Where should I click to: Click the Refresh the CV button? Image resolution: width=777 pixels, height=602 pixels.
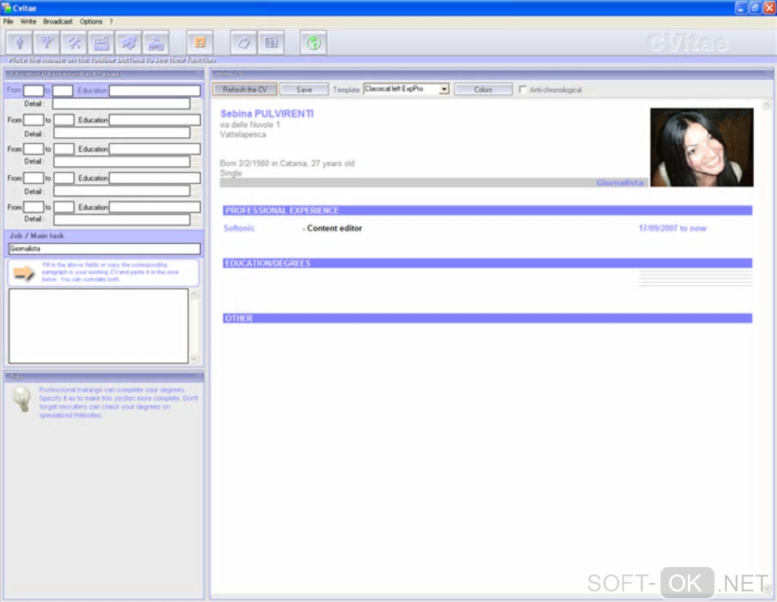point(245,89)
